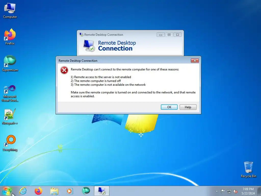Click the Show desktop strip at the taskbar end
This screenshot has width=261, height=196.
tap(259, 191)
